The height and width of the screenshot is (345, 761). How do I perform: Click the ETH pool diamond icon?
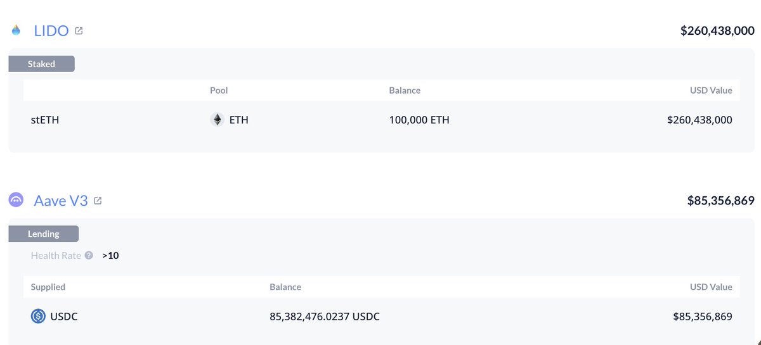[217, 120]
